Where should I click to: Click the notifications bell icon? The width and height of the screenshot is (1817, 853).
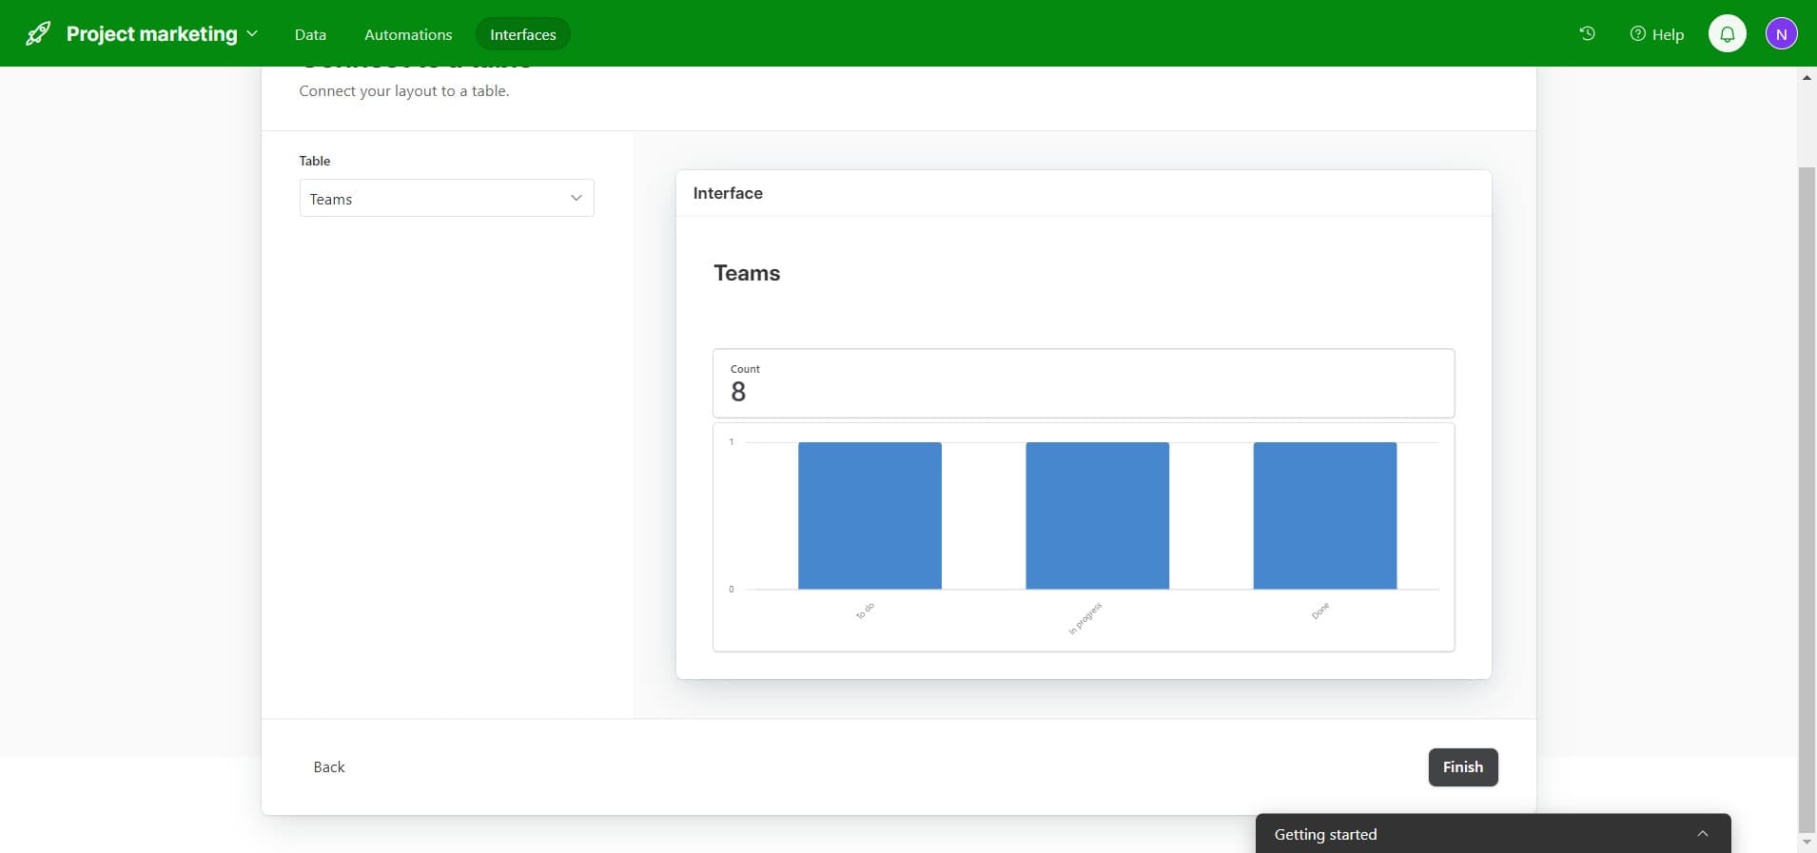point(1727,34)
